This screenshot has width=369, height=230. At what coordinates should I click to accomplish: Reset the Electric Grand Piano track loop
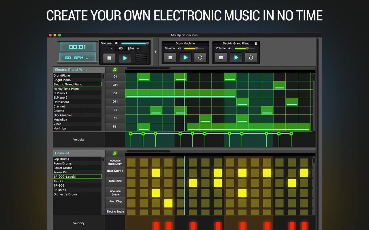pyautogui.click(x=251, y=57)
